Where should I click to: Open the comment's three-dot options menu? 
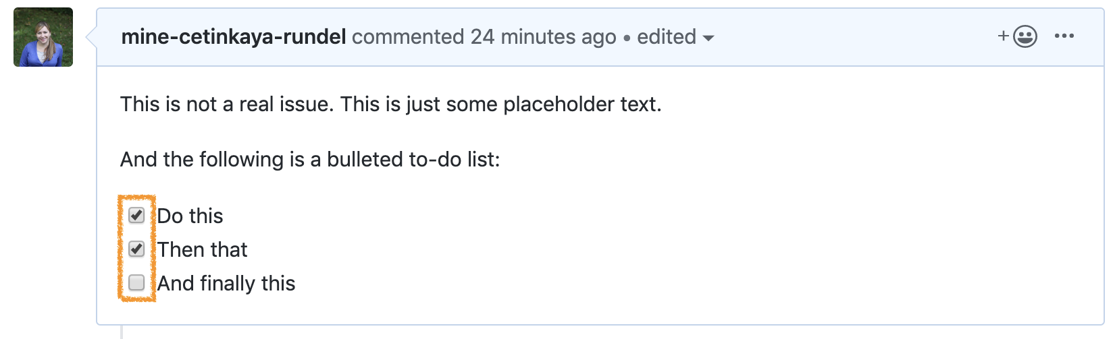tap(1064, 36)
